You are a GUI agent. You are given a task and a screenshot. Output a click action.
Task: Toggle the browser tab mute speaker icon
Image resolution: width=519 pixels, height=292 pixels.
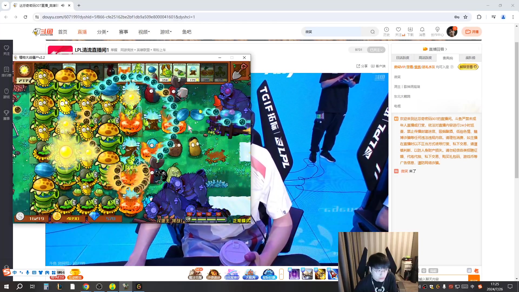pyautogui.click(x=63, y=5)
